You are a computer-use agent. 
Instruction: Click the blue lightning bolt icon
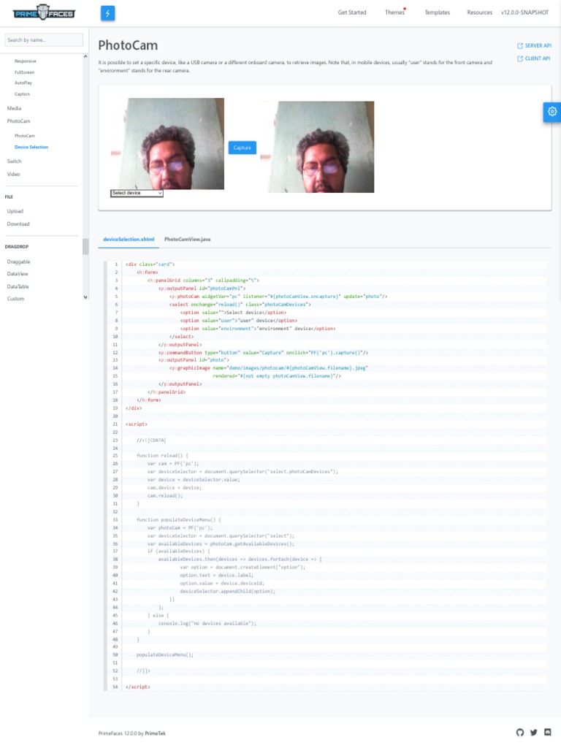108,13
